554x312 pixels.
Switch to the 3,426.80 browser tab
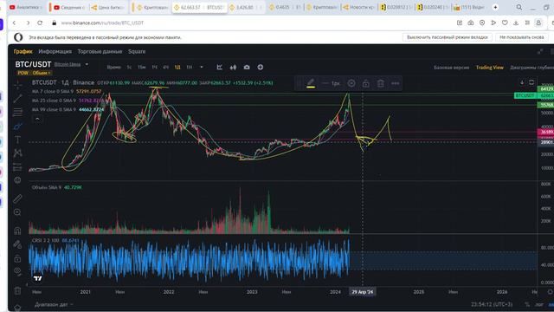point(246,7)
